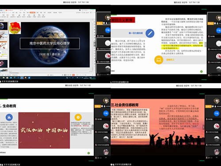Screen dimensions: 221x166
Task: Click the orange 主持人 badge in 社会责任感教育 window
Action: coord(208,106)
